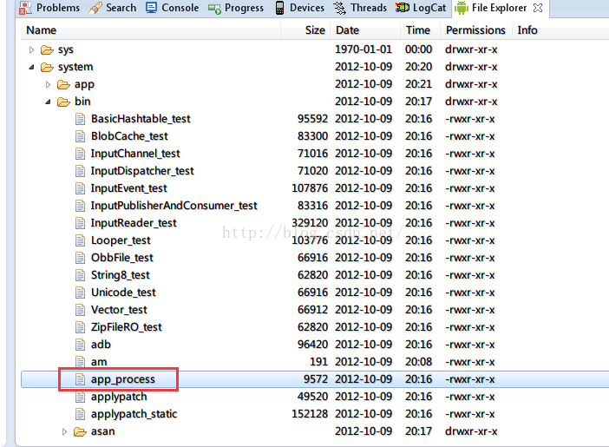
Task: Click the Devices phone icon
Action: 279,8
